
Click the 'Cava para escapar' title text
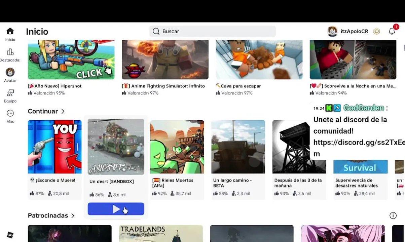(x=238, y=86)
